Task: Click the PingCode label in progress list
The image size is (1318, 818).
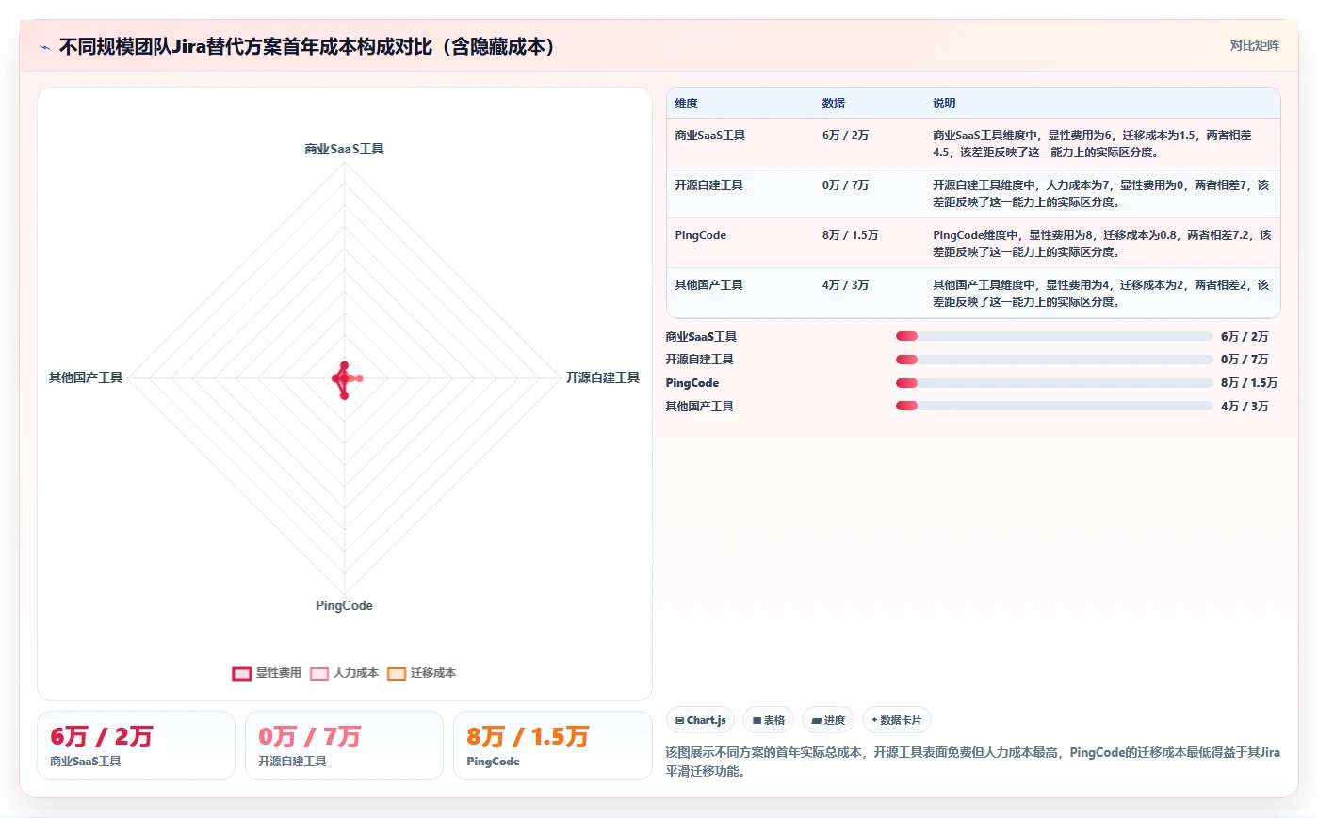Action: (x=692, y=383)
